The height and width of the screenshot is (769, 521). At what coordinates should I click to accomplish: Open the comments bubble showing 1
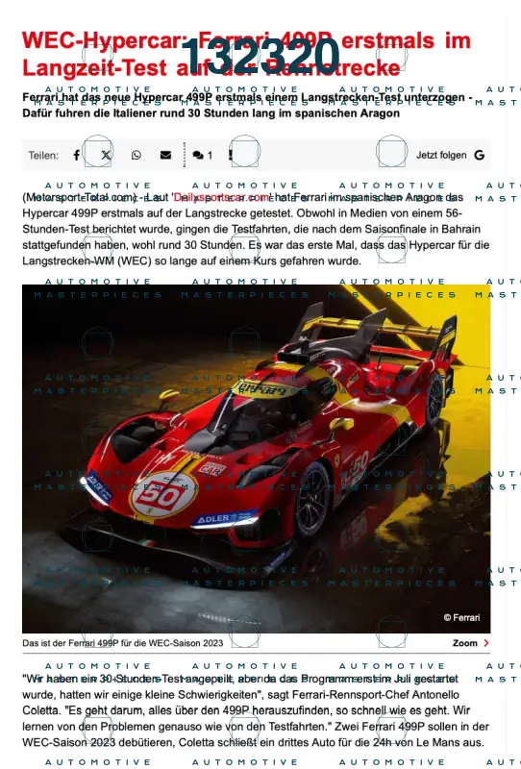202,156
